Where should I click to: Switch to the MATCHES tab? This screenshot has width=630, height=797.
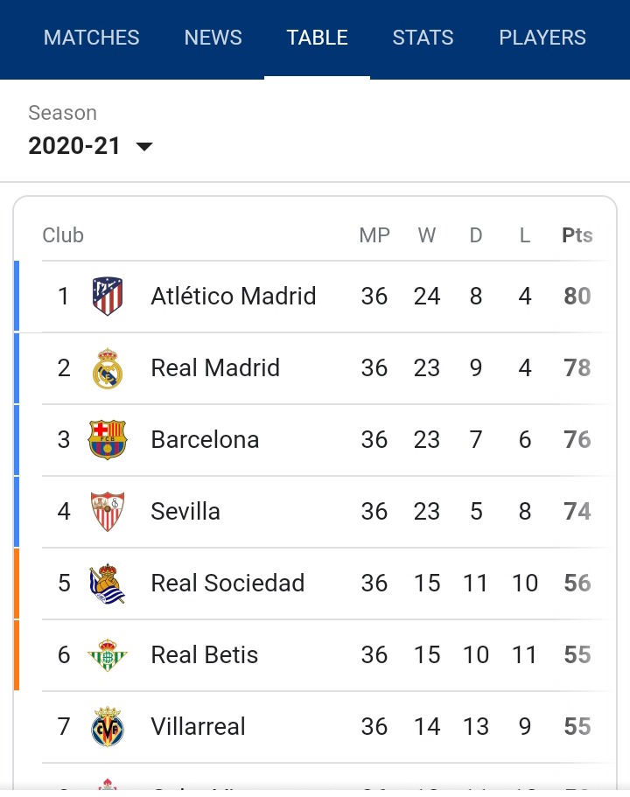point(92,38)
